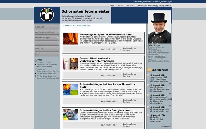This screenshot has height=129, width=206.
Task: Click the fire thumbnail for Feuerungsanlagen article
Action: (x=70, y=39)
